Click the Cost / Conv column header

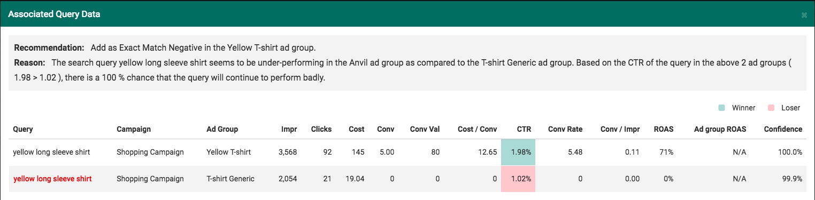(477, 129)
